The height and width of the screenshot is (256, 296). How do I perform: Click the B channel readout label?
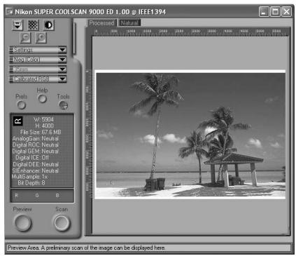point(57,195)
